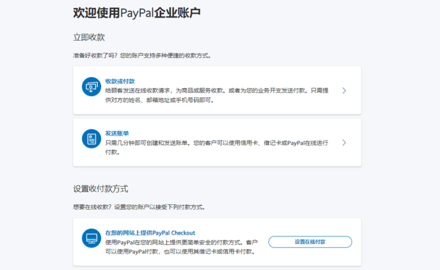The height and width of the screenshot is (270, 440).
Task: Click the 设置收付款方式 section heading
Action: click(x=101, y=189)
